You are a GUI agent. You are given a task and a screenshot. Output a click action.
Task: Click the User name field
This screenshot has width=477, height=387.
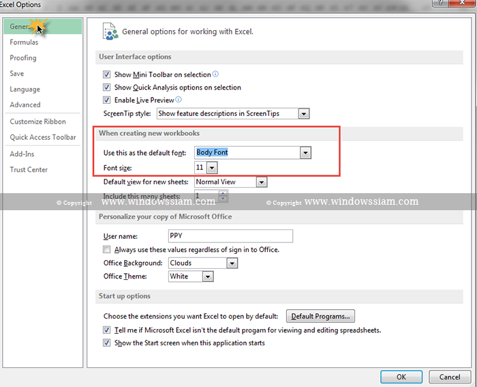click(230, 236)
